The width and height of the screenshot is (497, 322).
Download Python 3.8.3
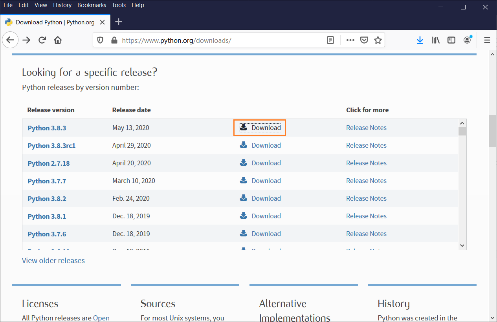pos(260,128)
